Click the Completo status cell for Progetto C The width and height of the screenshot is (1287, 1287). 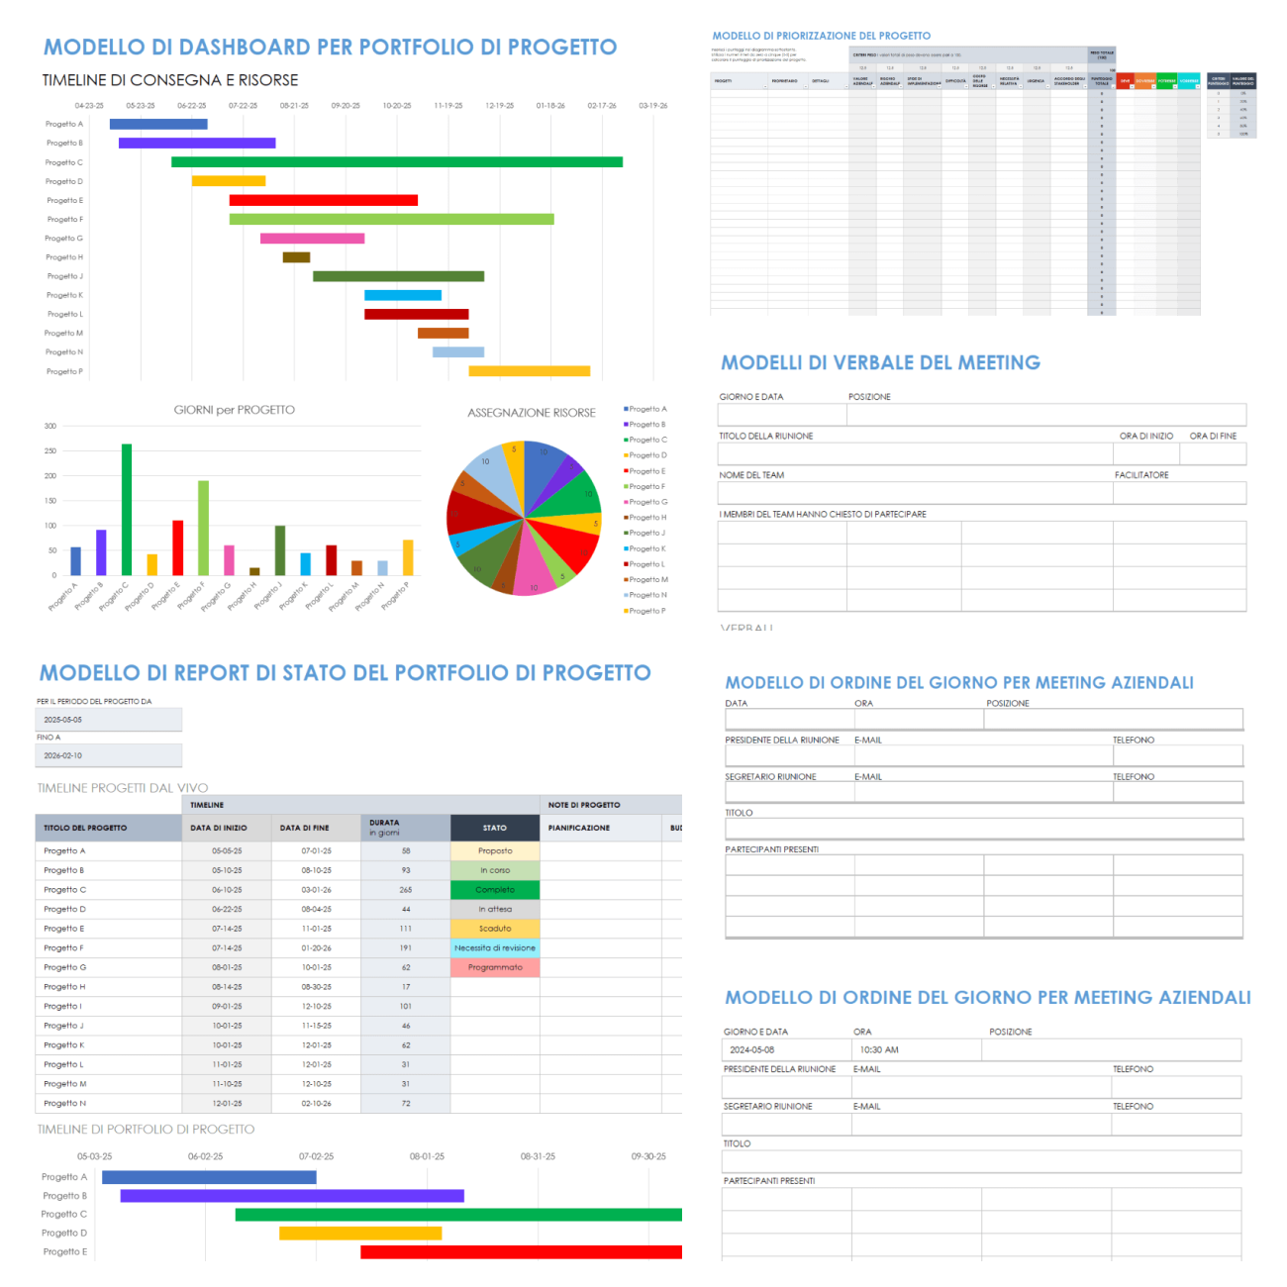point(495,889)
